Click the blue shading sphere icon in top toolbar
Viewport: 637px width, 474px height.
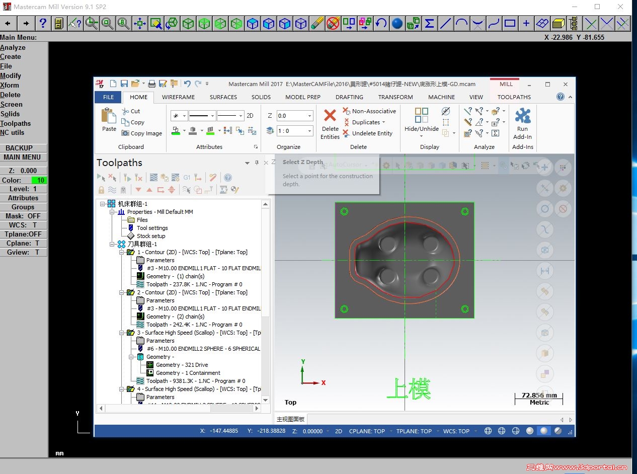point(397,23)
